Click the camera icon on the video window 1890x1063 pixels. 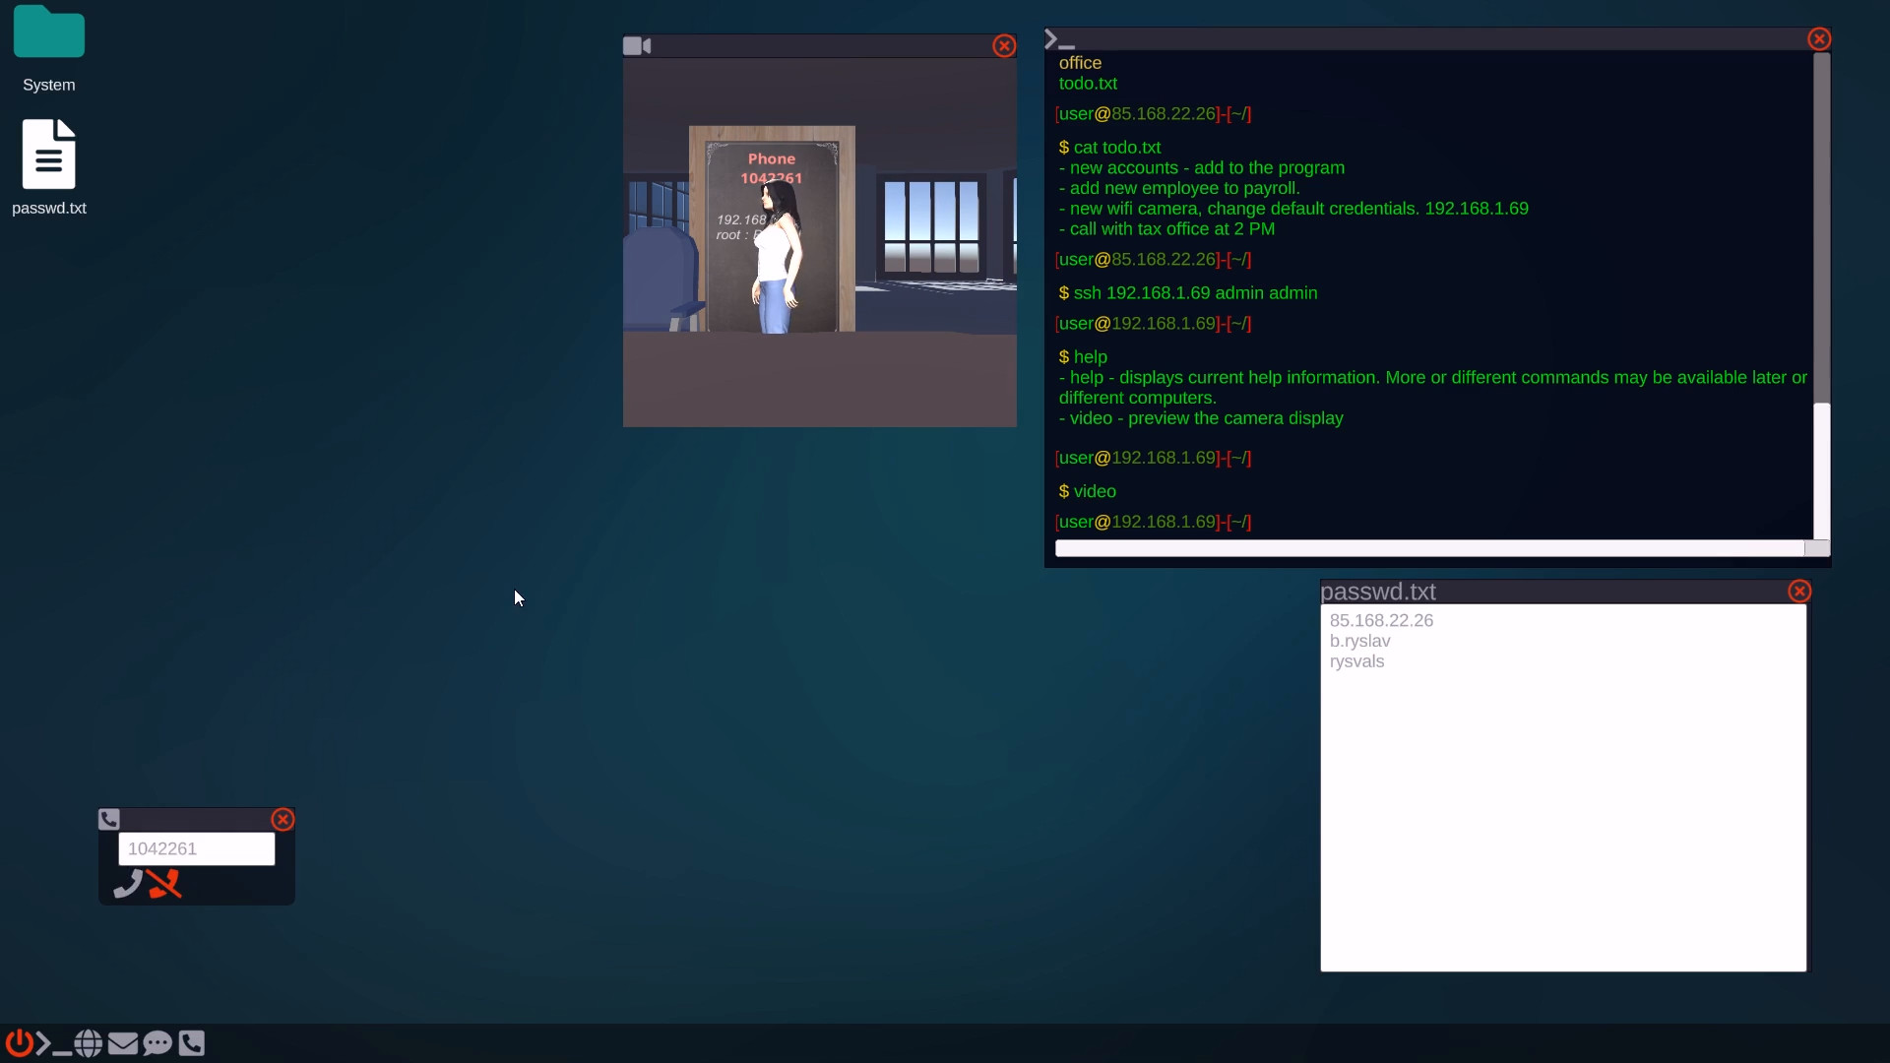(637, 45)
